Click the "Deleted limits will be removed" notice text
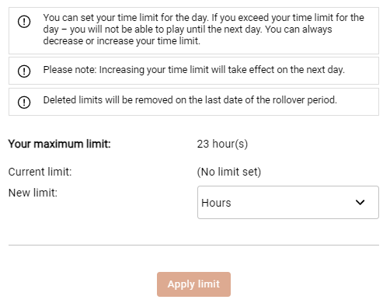 pos(190,100)
